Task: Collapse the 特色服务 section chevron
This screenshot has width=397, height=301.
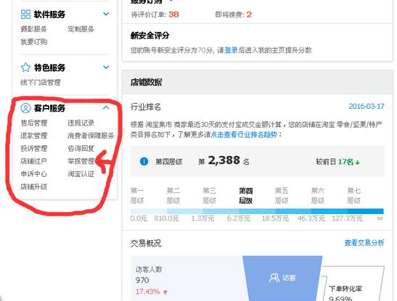Action: pyautogui.click(x=106, y=67)
